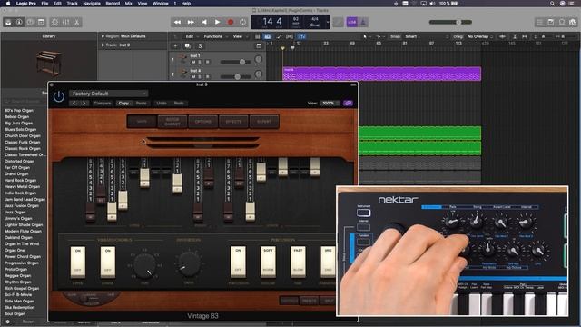Screen dimensions: 581x327
Task: Flip the Percussion on/off switch
Action: [238, 262]
